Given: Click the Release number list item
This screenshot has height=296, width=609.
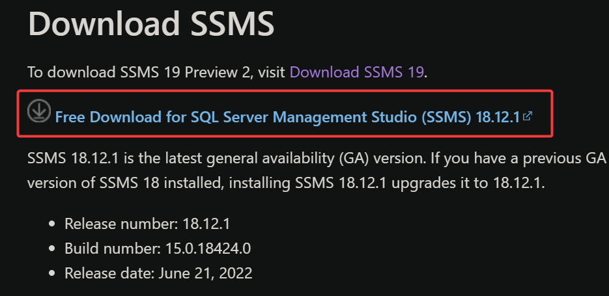Looking at the screenshot, I should point(147,224).
